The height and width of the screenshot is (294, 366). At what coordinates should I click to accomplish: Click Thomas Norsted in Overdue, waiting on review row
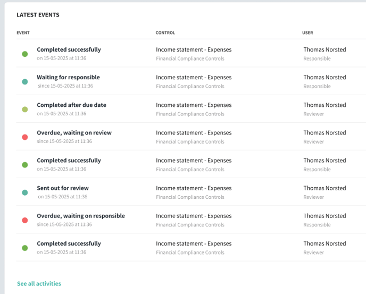(325, 133)
